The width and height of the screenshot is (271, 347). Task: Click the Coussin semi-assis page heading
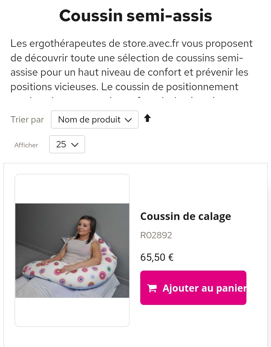click(x=135, y=16)
